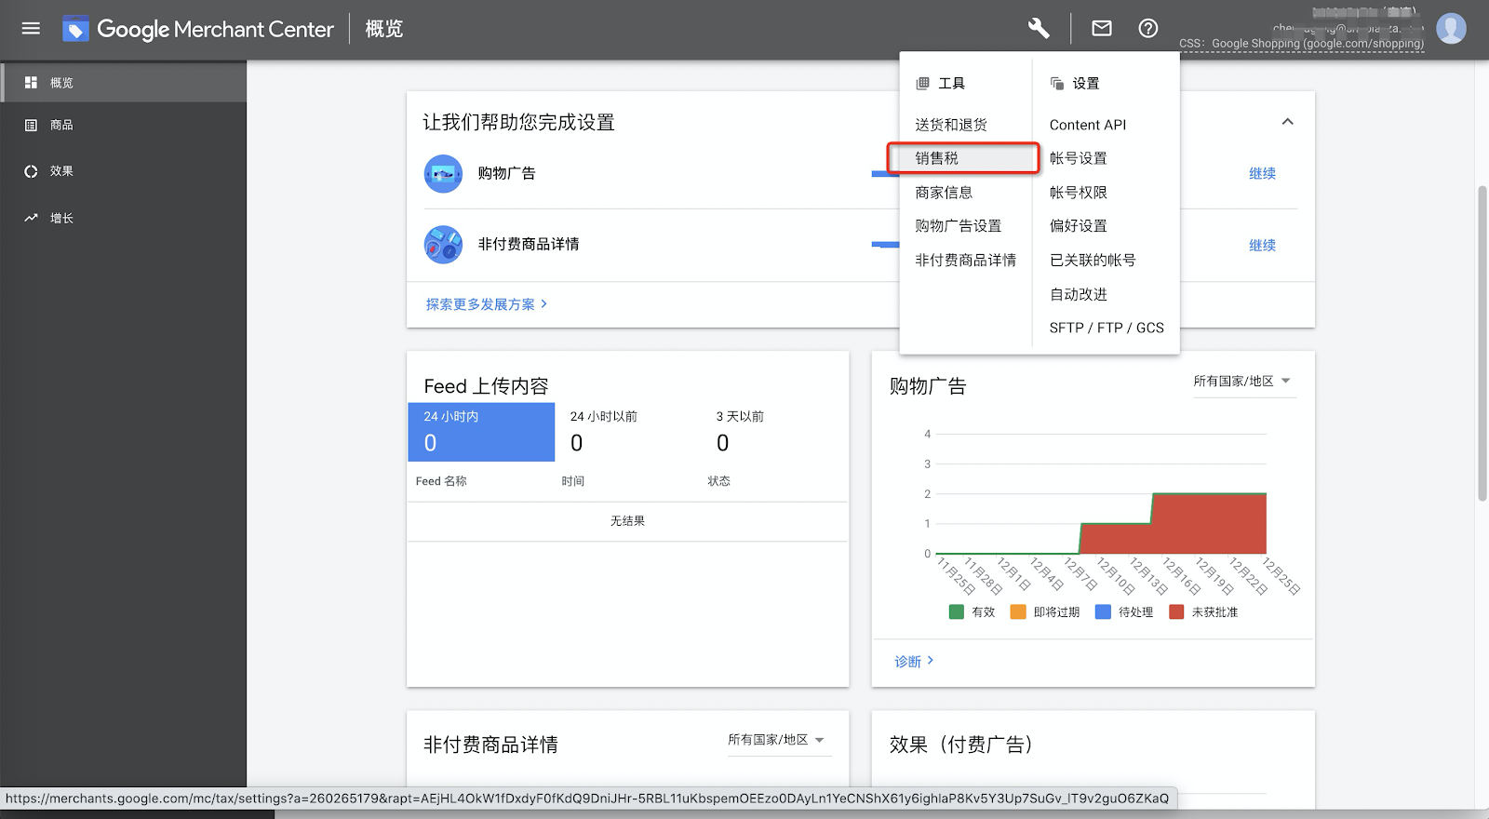Viewport: 1489px width, 819px height.
Task: Click 继续 for 购物广告 setup
Action: (1262, 174)
